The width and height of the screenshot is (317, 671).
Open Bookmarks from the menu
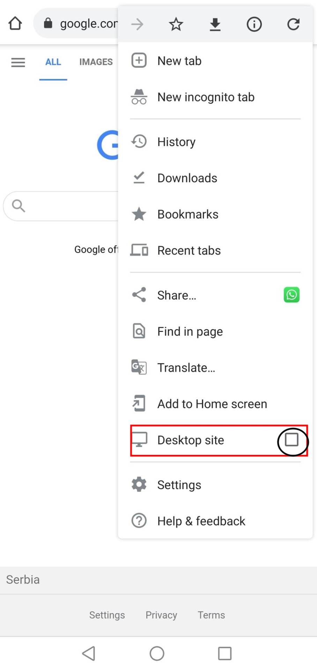coord(187,214)
